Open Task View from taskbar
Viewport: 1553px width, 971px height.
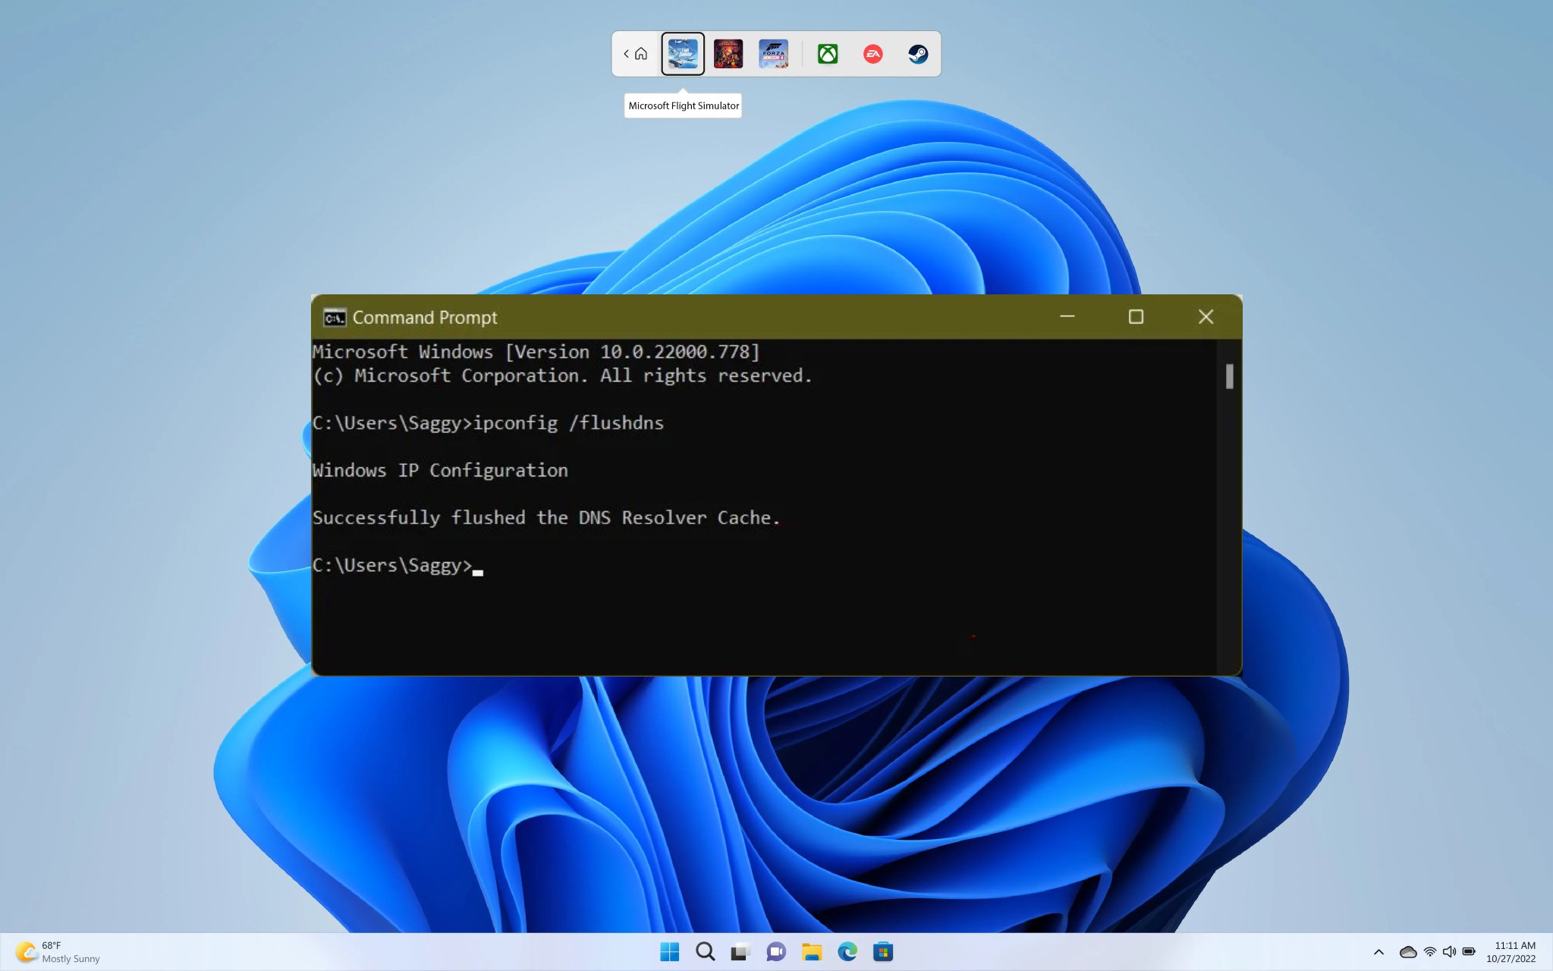(x=740, y=951)
